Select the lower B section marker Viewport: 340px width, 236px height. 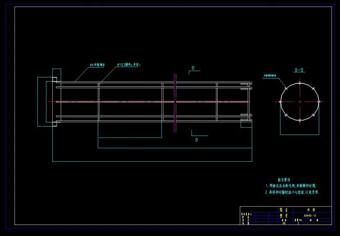click(x=196, y=140)
